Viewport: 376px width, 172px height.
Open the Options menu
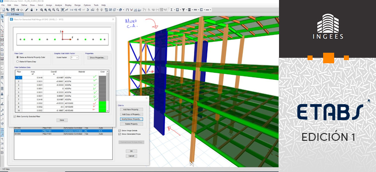(x=87, y=5)
